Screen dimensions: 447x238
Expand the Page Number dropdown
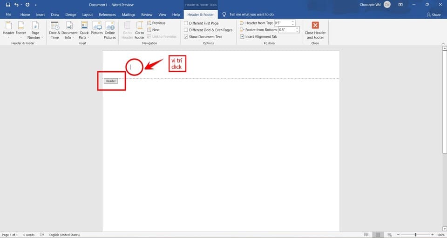pyautogui.click(x=35, y=30)
